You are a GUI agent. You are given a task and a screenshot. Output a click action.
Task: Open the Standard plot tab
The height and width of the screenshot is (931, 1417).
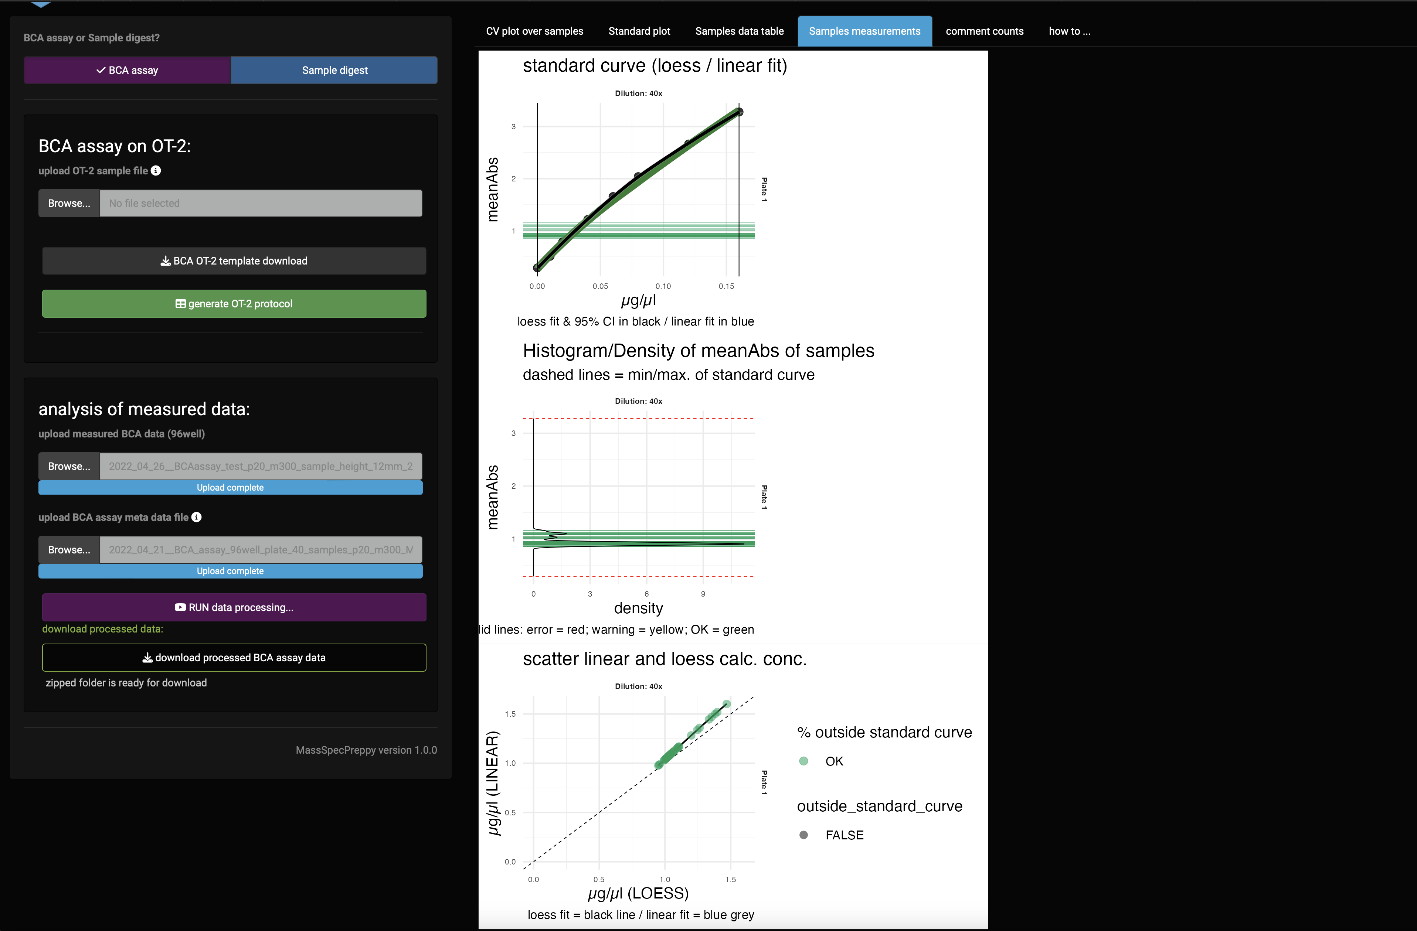tap(639, 31)
